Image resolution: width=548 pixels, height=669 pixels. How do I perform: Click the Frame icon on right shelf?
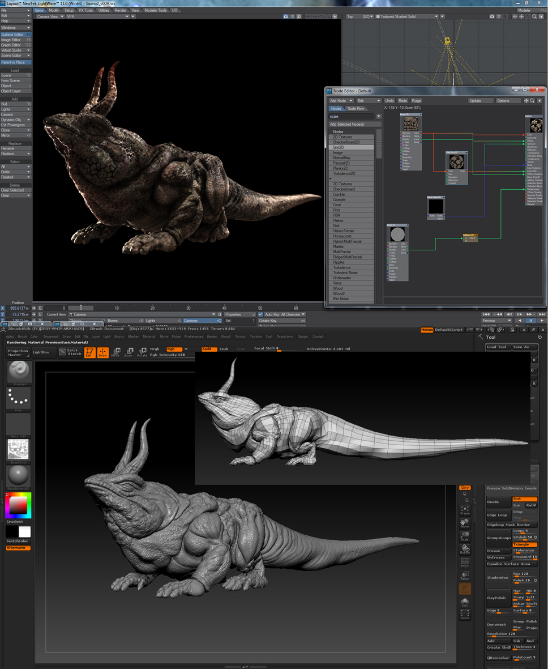(x=465, y=510)
